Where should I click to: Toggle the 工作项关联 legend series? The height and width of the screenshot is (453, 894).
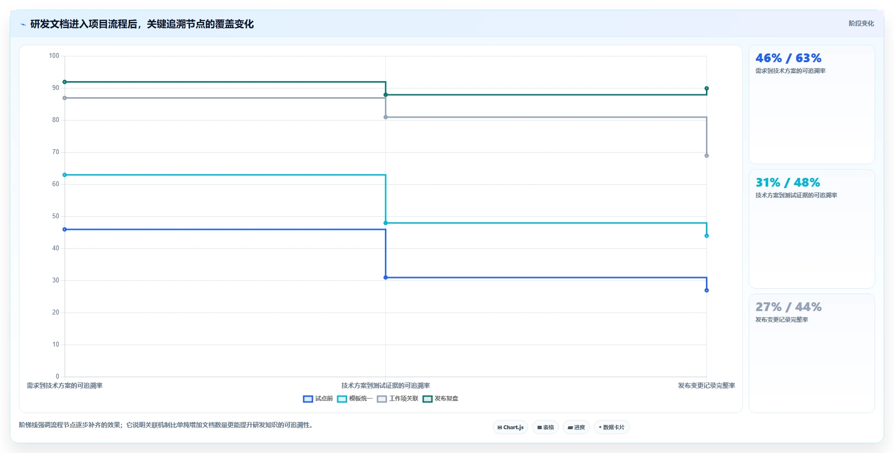[x=398, y=399]
